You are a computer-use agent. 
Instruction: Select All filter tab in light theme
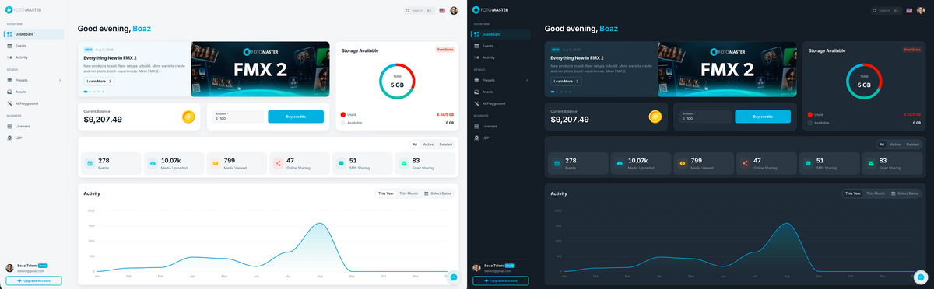[x=415, y=144]
